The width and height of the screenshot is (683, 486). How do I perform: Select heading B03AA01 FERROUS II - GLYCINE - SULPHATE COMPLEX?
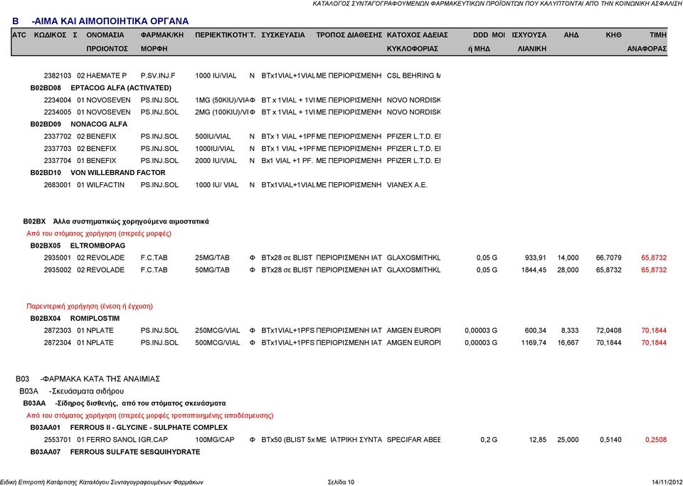pos(129,428)
